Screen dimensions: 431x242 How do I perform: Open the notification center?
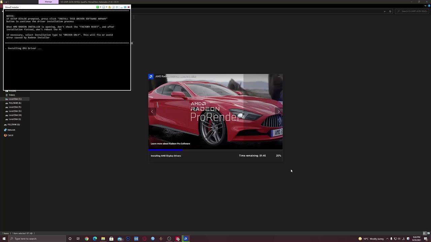[x=426, y=239]
